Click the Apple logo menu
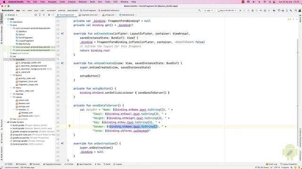The image size is (302, 169). coord(4,2)
